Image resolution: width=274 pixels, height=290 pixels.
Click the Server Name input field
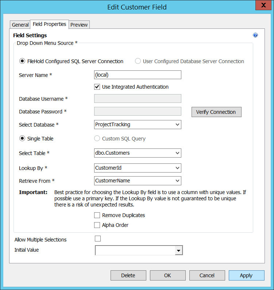pos(138,75)
